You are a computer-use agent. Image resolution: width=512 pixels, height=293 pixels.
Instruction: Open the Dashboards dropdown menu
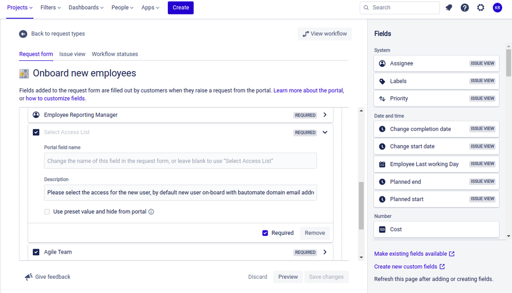[86, 8]
